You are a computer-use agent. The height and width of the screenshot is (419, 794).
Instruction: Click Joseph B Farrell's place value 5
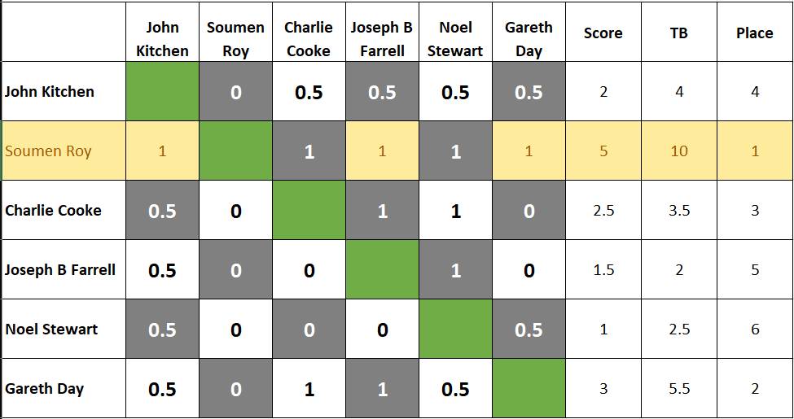click(754, 270)
